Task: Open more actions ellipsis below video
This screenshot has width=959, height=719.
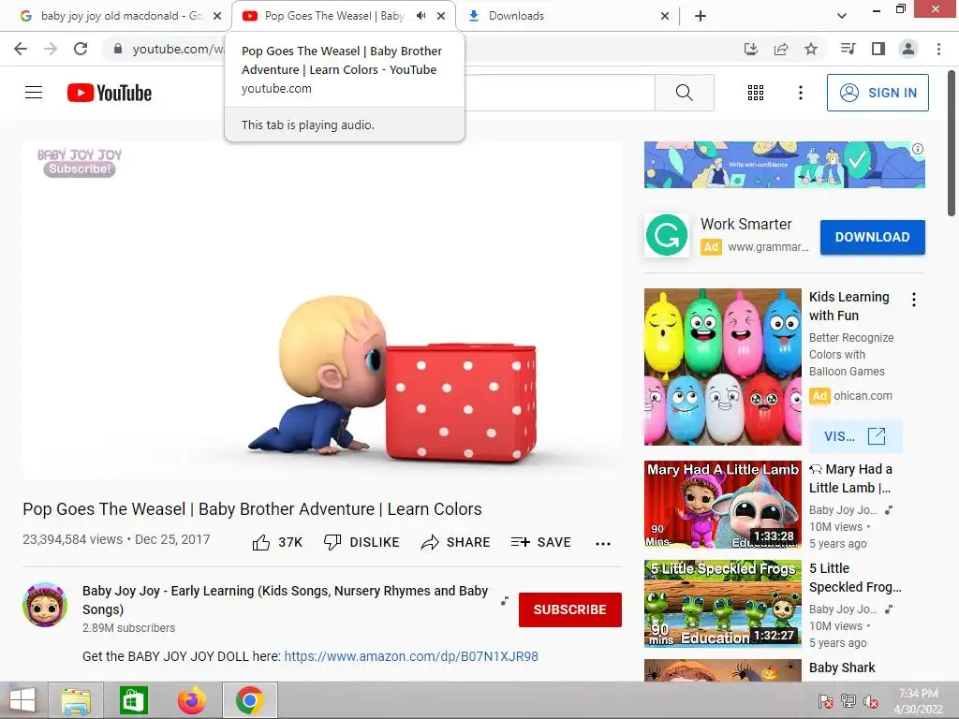Action: 603,544
